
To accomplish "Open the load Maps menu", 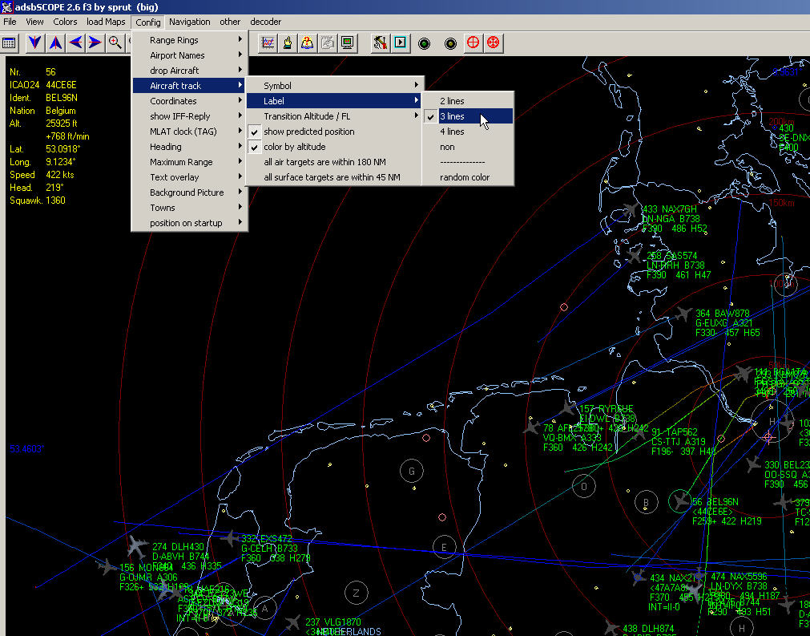I will (x=106, y=22).
